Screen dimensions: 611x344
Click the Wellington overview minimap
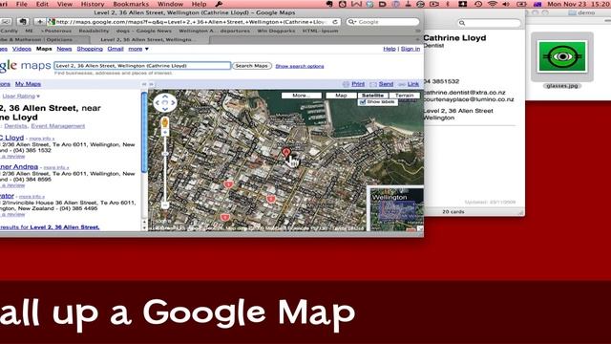click(396, 209)
